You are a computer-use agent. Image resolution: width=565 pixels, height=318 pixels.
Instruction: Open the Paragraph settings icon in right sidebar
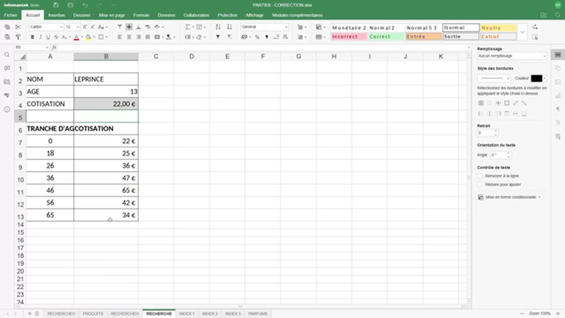558,109
